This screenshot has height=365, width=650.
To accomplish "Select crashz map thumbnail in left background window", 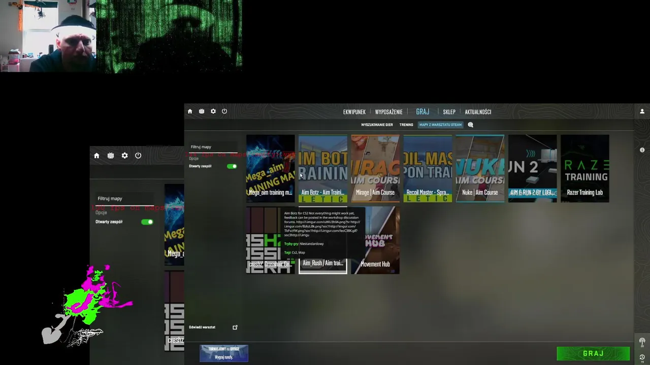I will coord(174,310).
